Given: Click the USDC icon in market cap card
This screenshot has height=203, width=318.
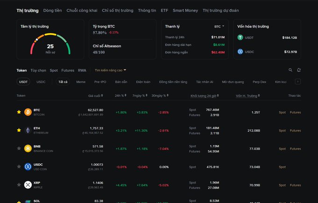Looking at the screenshot, I should tap(240, 52).
